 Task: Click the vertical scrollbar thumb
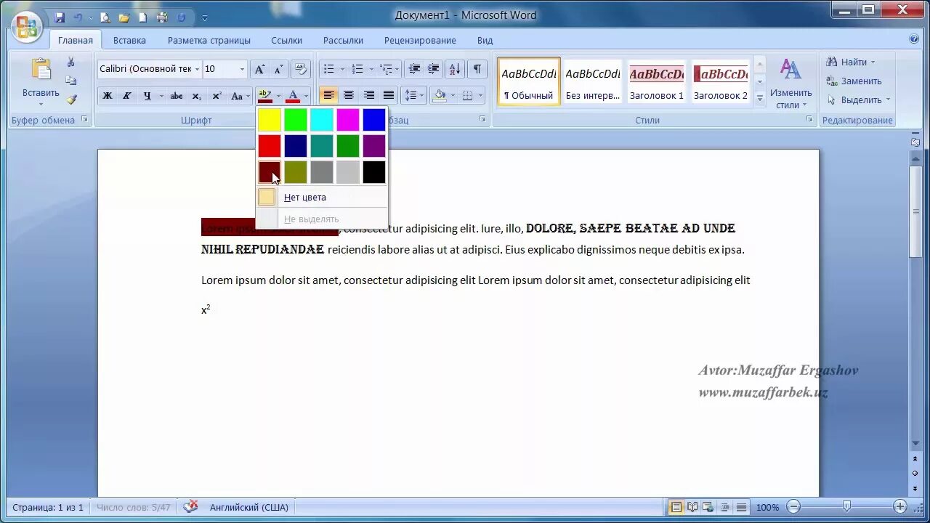click(x=915, y=211)
